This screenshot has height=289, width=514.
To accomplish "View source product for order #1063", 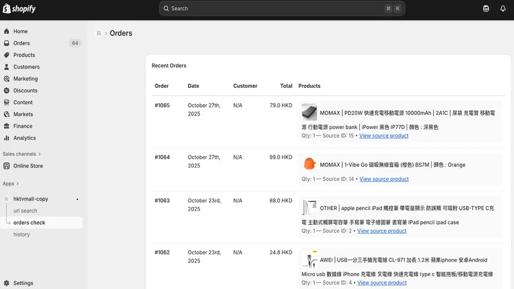I will (382, 231).
